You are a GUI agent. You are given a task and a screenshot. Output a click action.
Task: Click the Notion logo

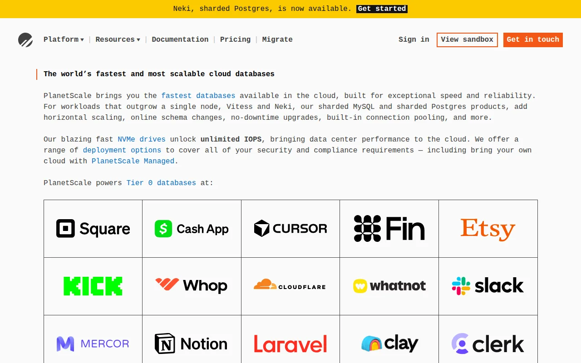[191, 343]
